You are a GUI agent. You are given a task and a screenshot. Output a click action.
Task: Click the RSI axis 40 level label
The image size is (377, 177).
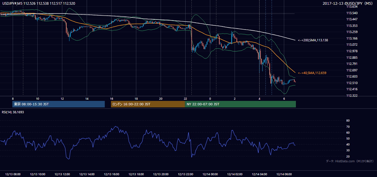click(x=348, y=144)
